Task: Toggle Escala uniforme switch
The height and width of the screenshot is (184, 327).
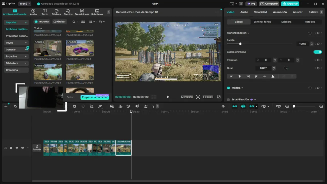Action: (x=318, y=52)
